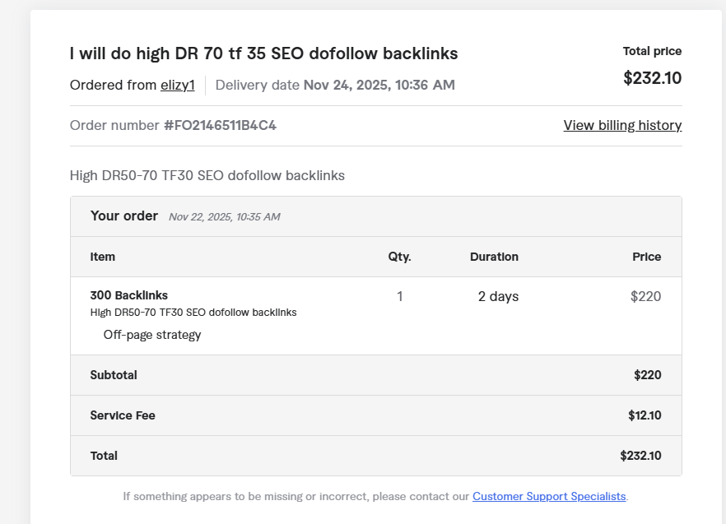Click the Price column header
The image size is (726, 524).
point(646,257)
